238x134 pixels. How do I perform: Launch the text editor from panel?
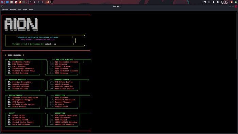point(16,2)
